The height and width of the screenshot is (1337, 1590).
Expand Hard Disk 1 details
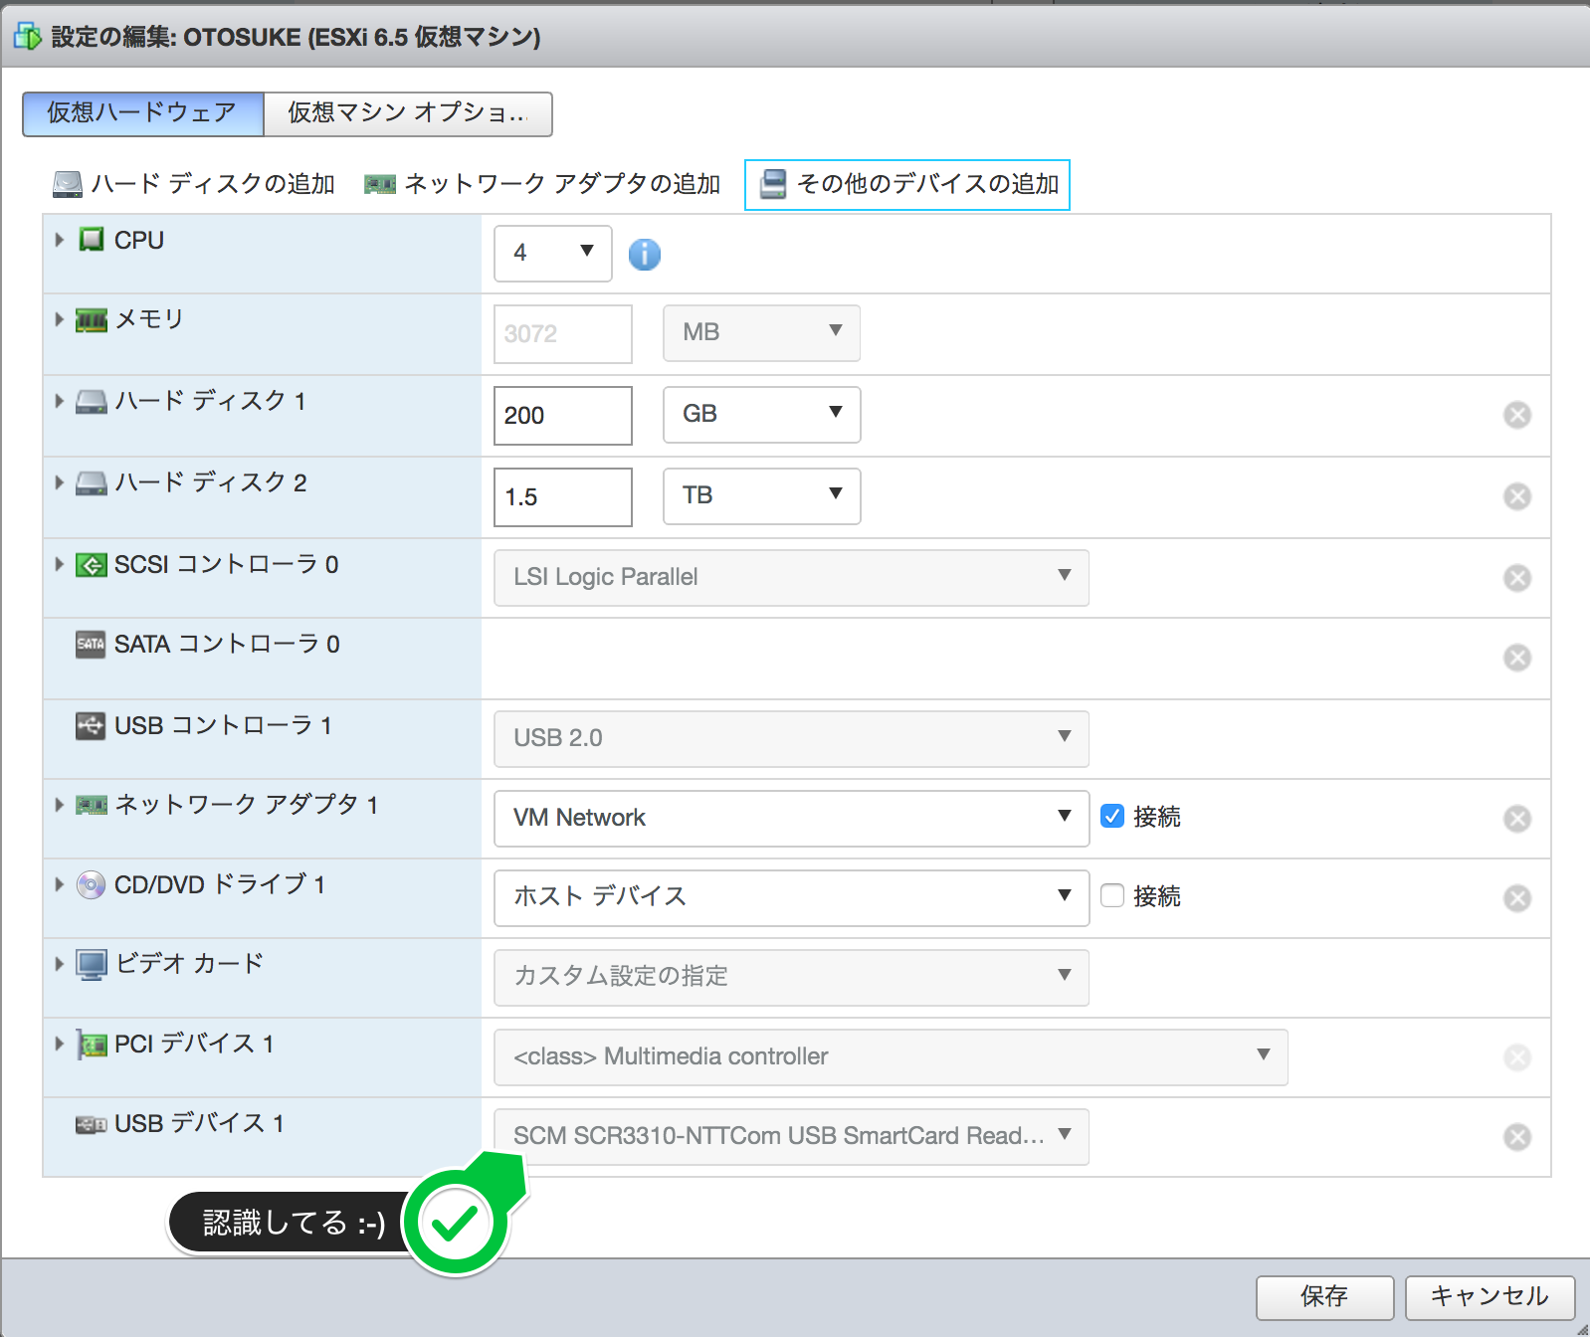60,401
